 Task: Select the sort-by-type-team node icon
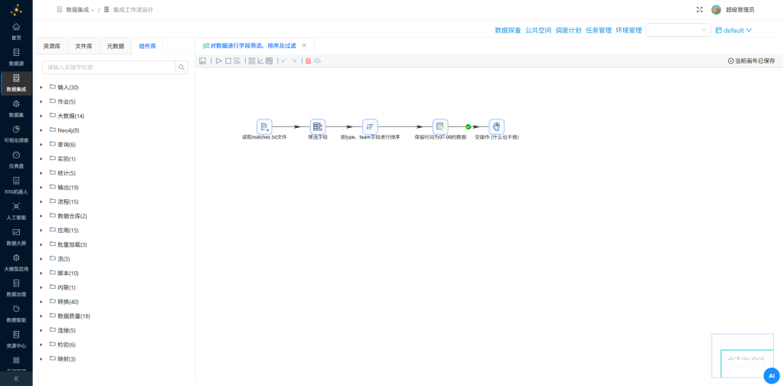tap(370, 126)
